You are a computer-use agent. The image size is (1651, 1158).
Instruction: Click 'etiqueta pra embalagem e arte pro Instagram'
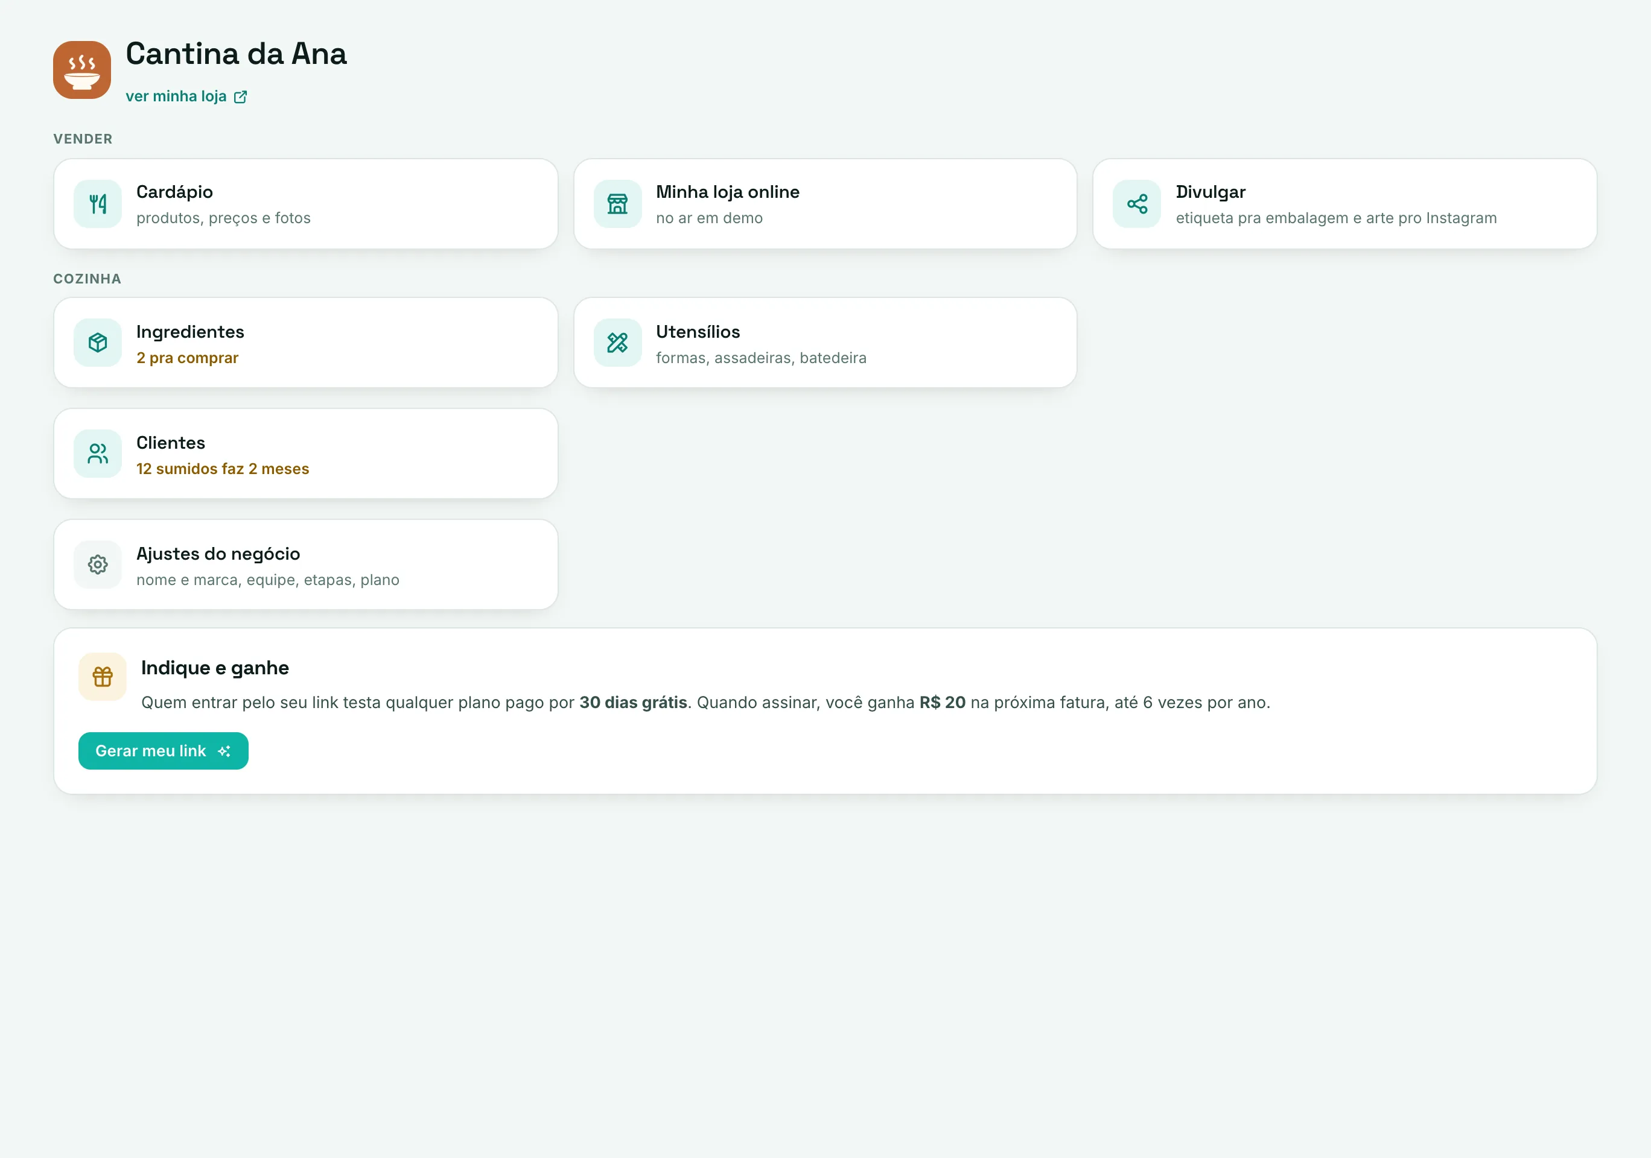coord(1337,218)
